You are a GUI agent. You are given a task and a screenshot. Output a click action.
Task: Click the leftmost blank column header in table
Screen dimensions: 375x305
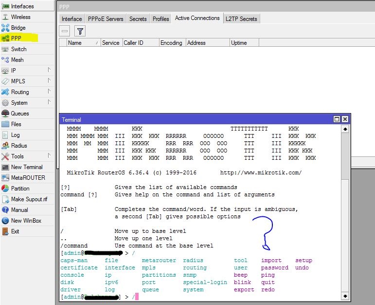click(63, 43)
